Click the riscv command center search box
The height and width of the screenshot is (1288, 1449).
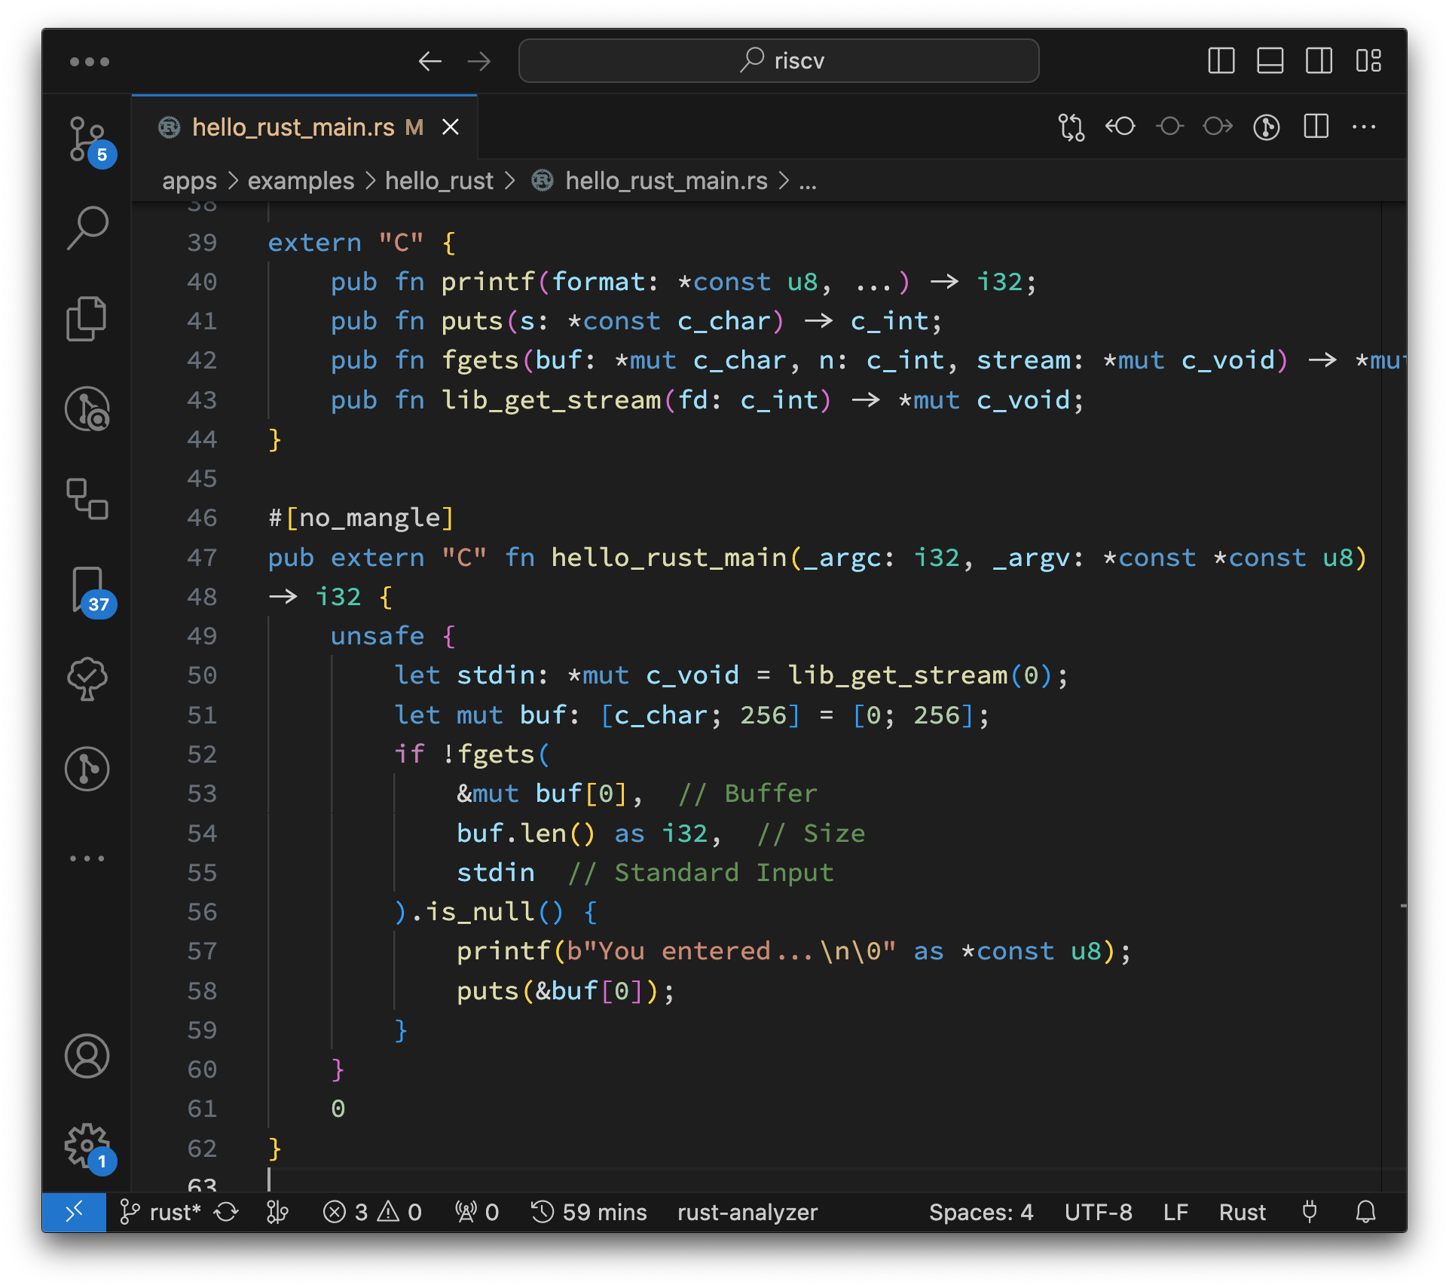pyautogui.click(x=778, y=61)
